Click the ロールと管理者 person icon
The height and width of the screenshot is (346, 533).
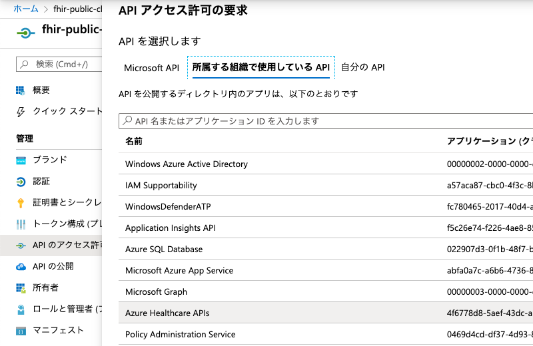[21, 309]
